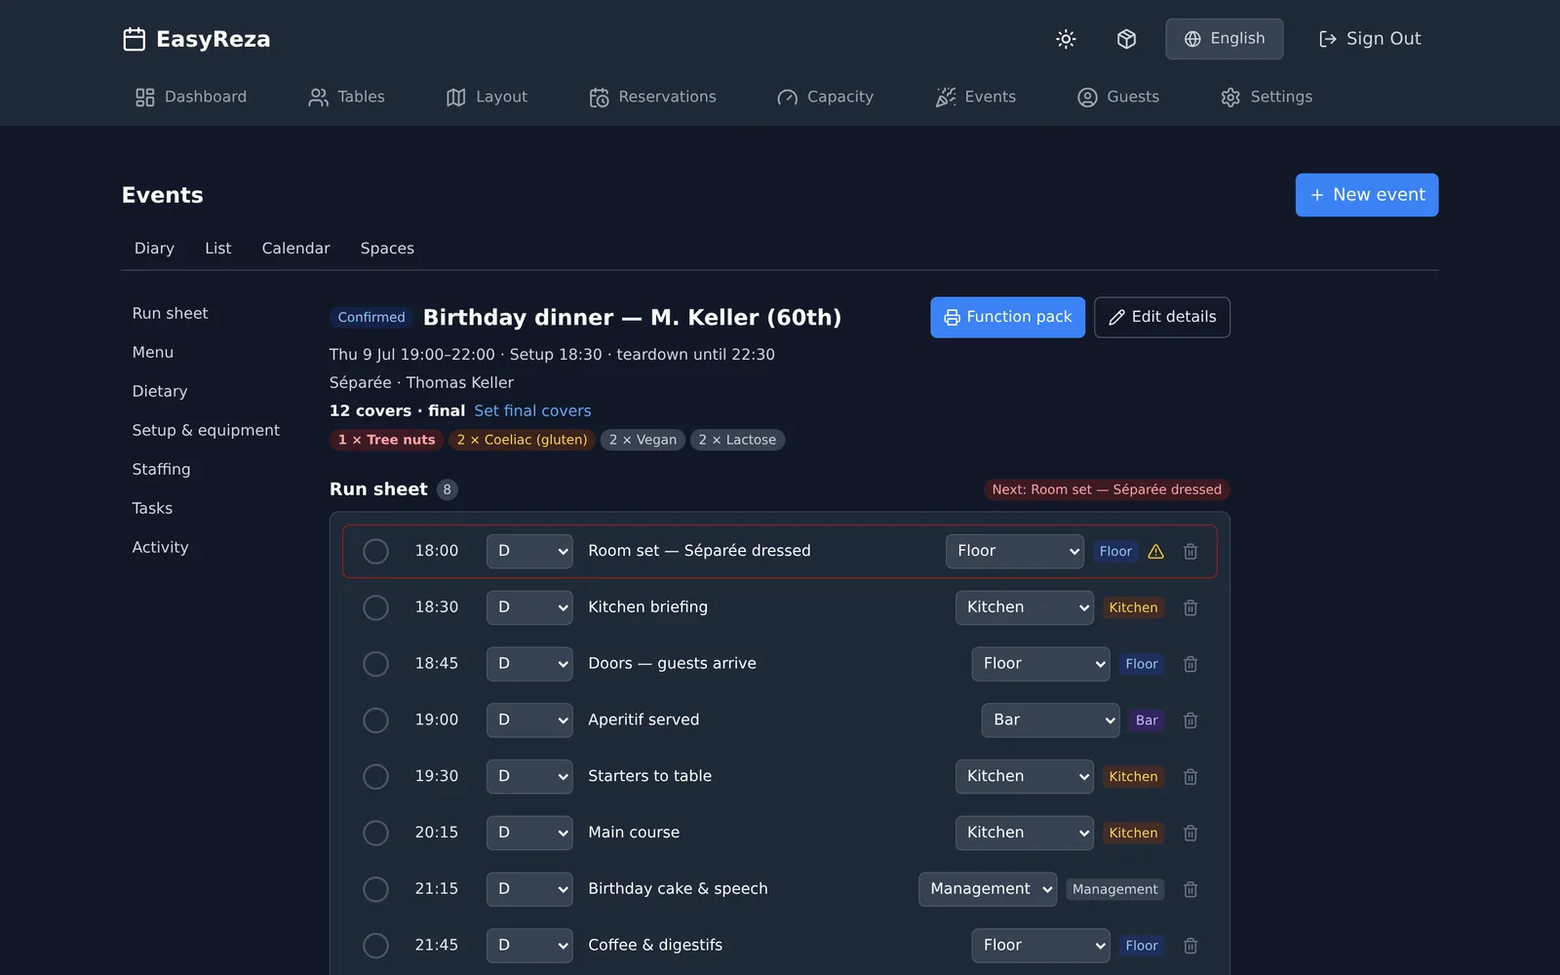Viewport: 1560px width, 975px height.
Task: Open the Settings navigation item
Action: coord(1267,97)
